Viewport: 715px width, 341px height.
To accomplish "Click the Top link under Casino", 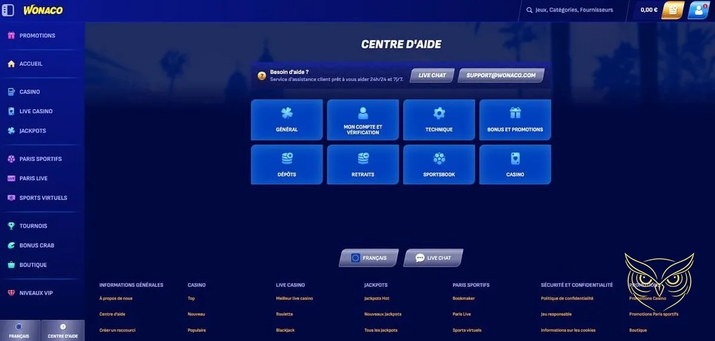I will (191, 299).
